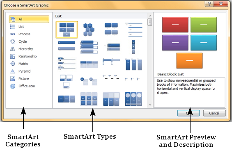Click the List section header
232x155 pixels.
(58, 16)
